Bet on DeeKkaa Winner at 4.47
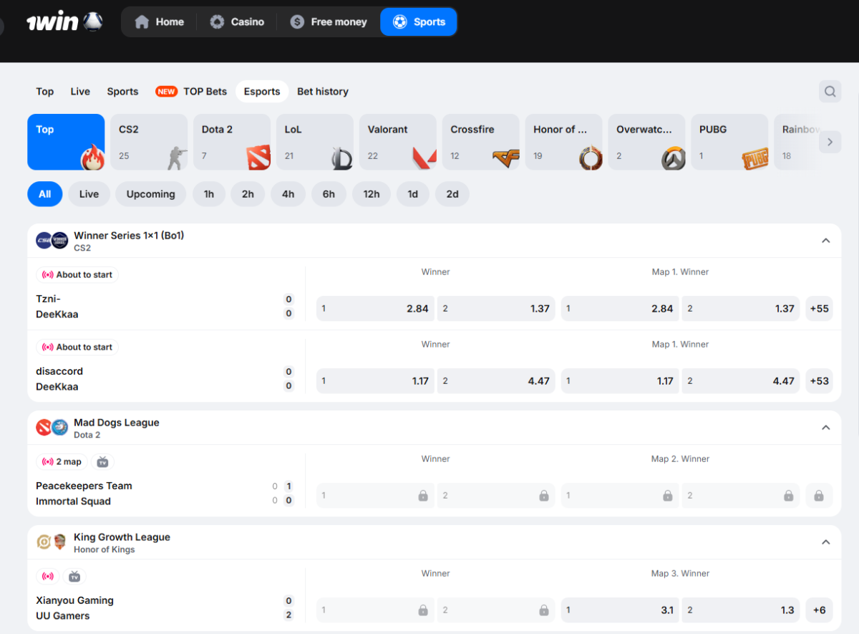 pyautogui.click(x=496, y=381)
